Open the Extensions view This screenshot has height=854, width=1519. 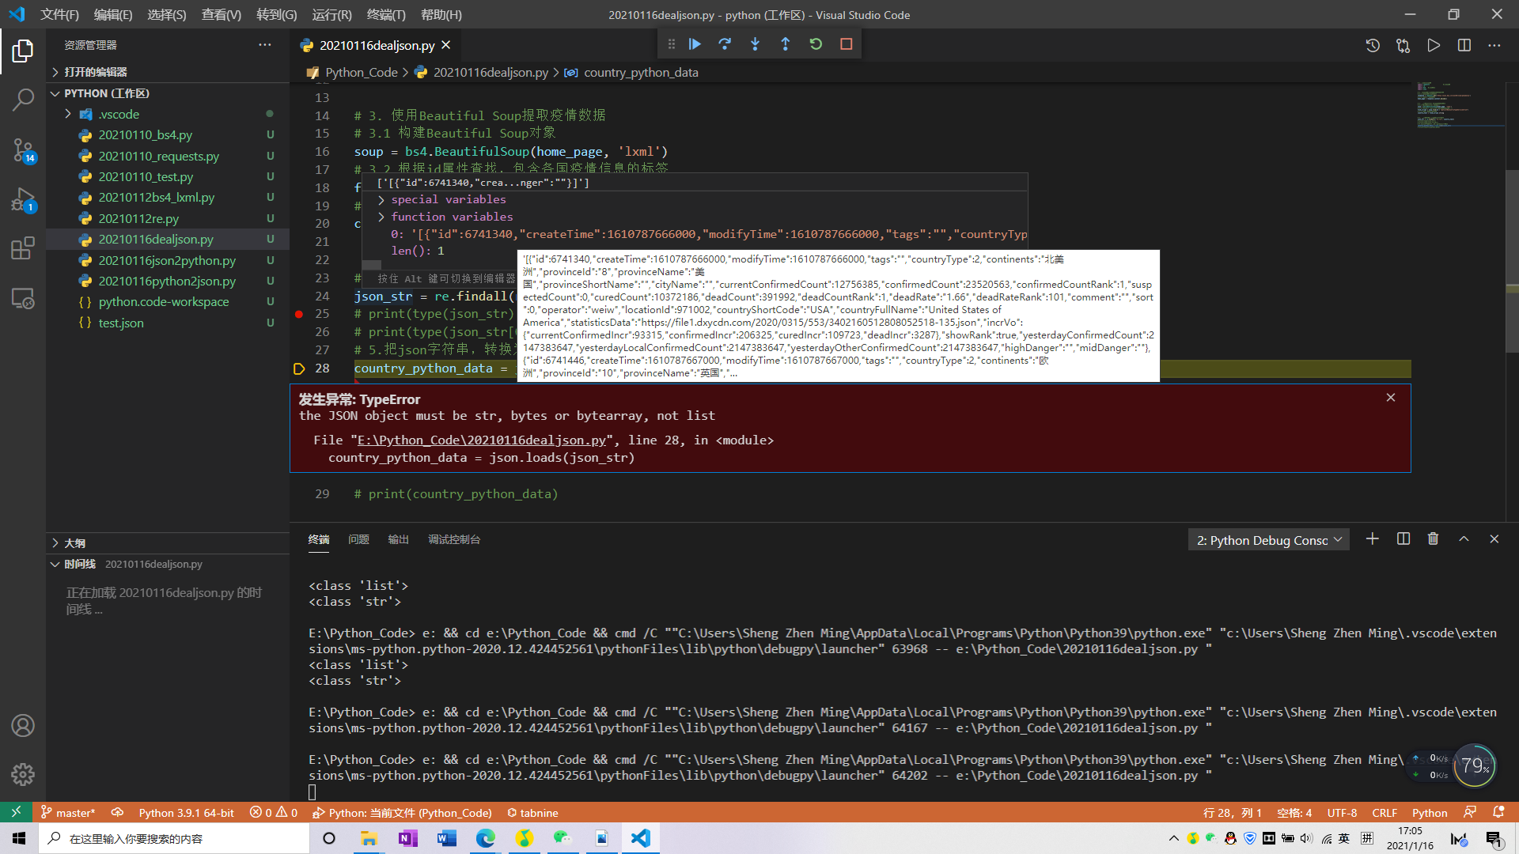[x=23, y=248]
